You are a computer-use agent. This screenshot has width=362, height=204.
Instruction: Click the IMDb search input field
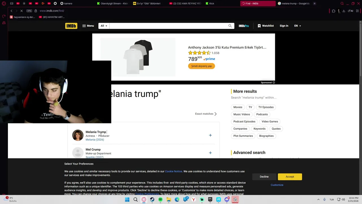click(168, 26)
